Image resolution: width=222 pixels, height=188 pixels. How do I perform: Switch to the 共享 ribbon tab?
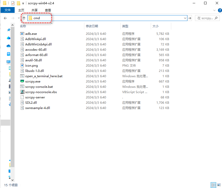pyautogui.click(x=35, y=10)
